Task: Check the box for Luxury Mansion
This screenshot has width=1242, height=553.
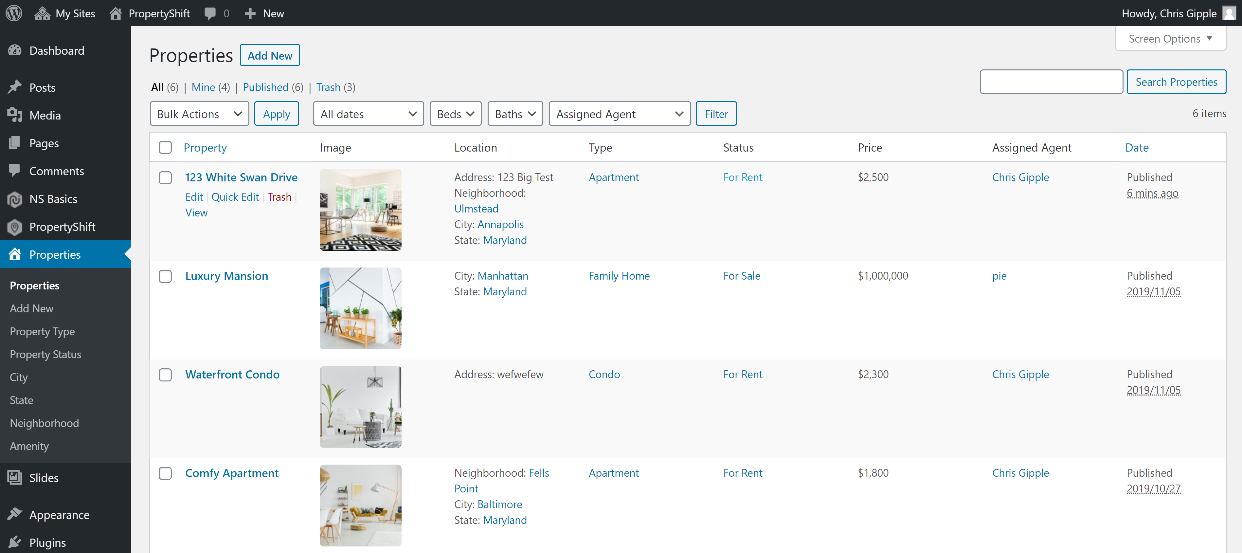Action: tap(165, 276)
